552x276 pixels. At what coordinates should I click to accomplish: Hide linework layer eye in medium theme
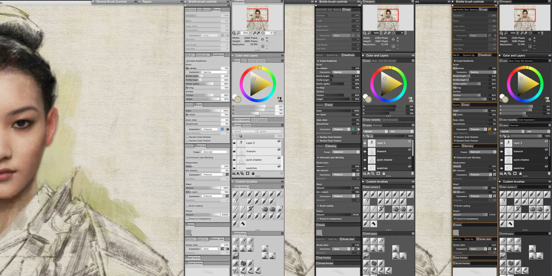(365, 152)
